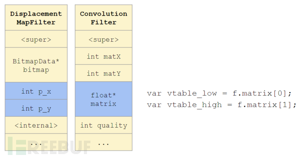Click the BitmapData* bitmap cell
The image size is (300, 158).
36,65
